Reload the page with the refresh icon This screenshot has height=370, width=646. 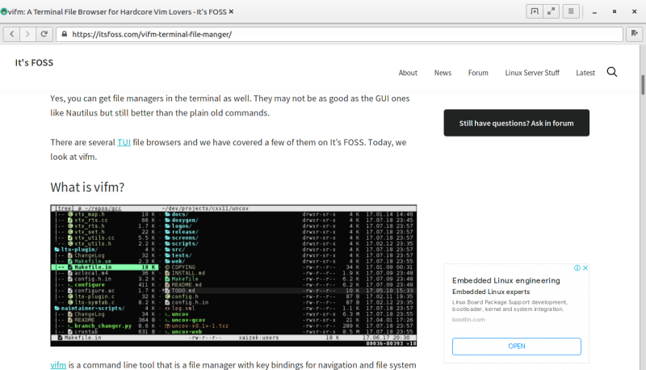44,35
